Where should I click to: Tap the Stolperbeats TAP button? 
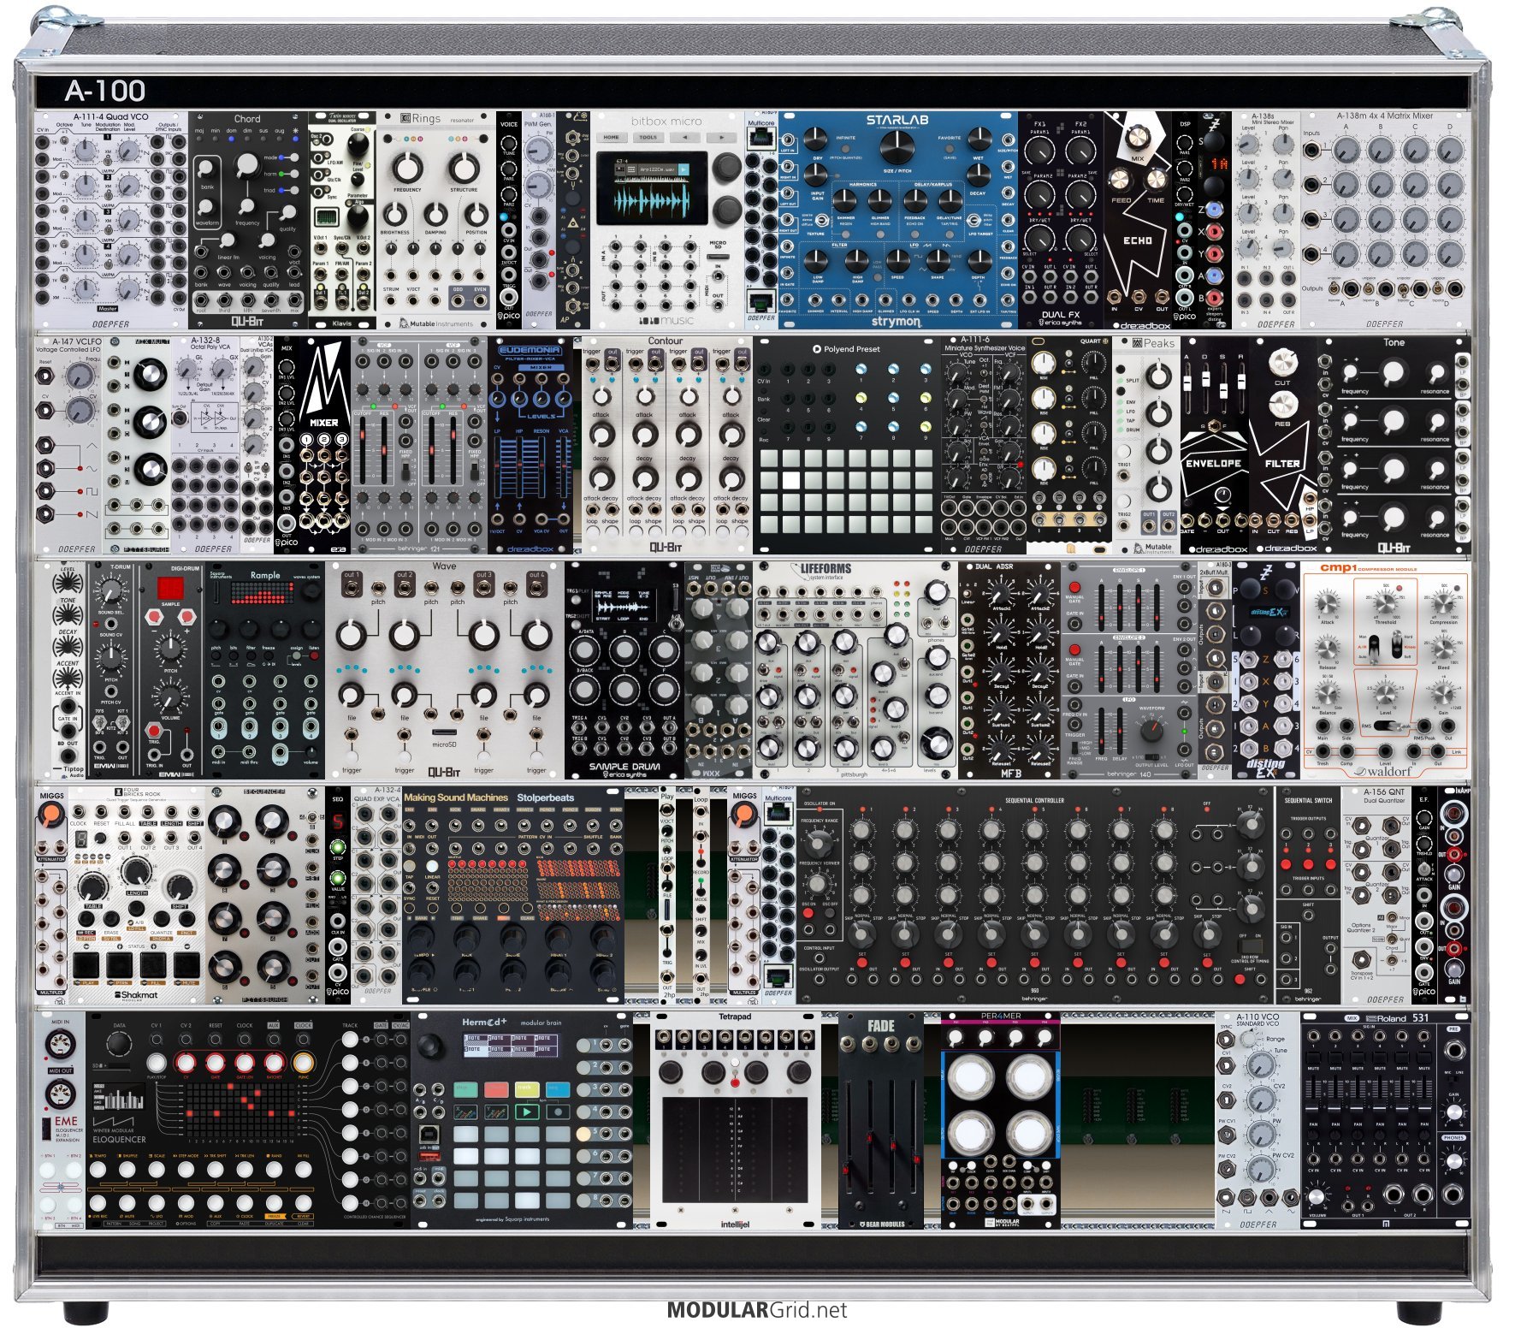410,865
